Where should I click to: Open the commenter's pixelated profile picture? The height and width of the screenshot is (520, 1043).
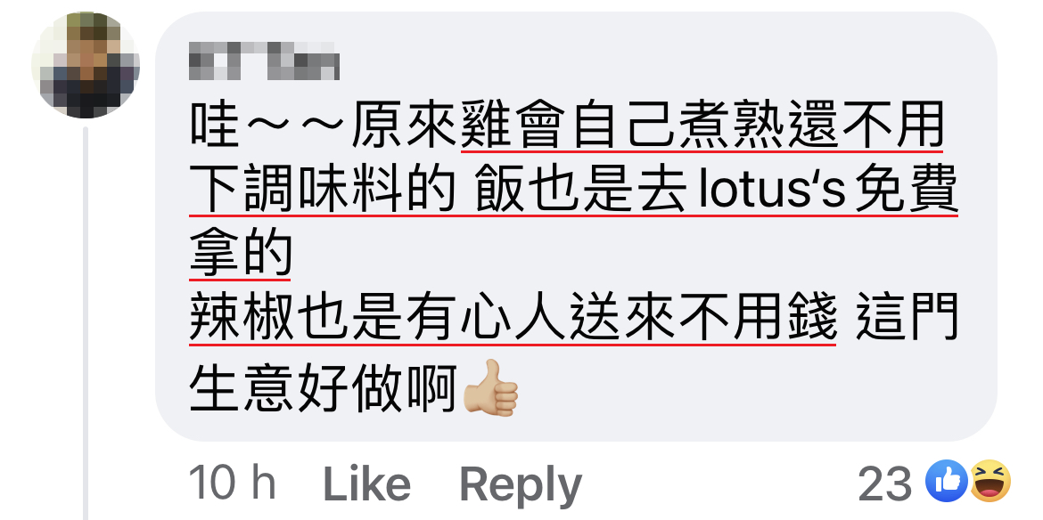(86, 64)
